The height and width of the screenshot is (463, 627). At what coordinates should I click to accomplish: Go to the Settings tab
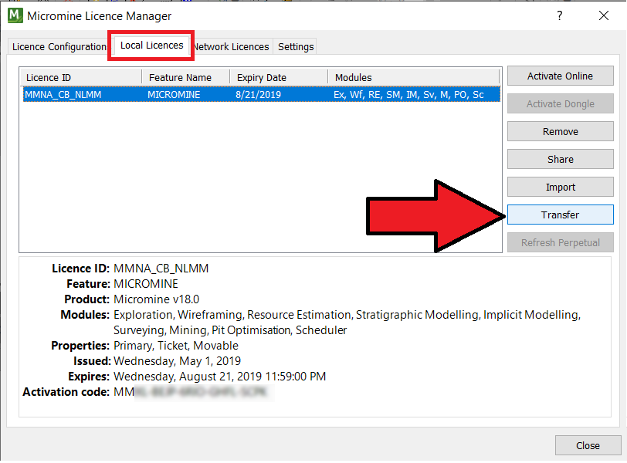(296, 46)
